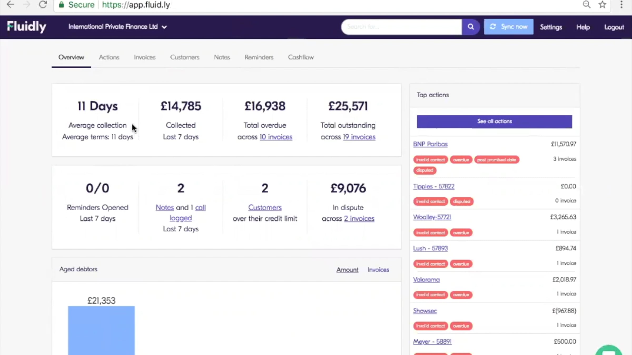Toggle Aged debtors view to Invoices
632x355 pixels.
pos(378,270)
